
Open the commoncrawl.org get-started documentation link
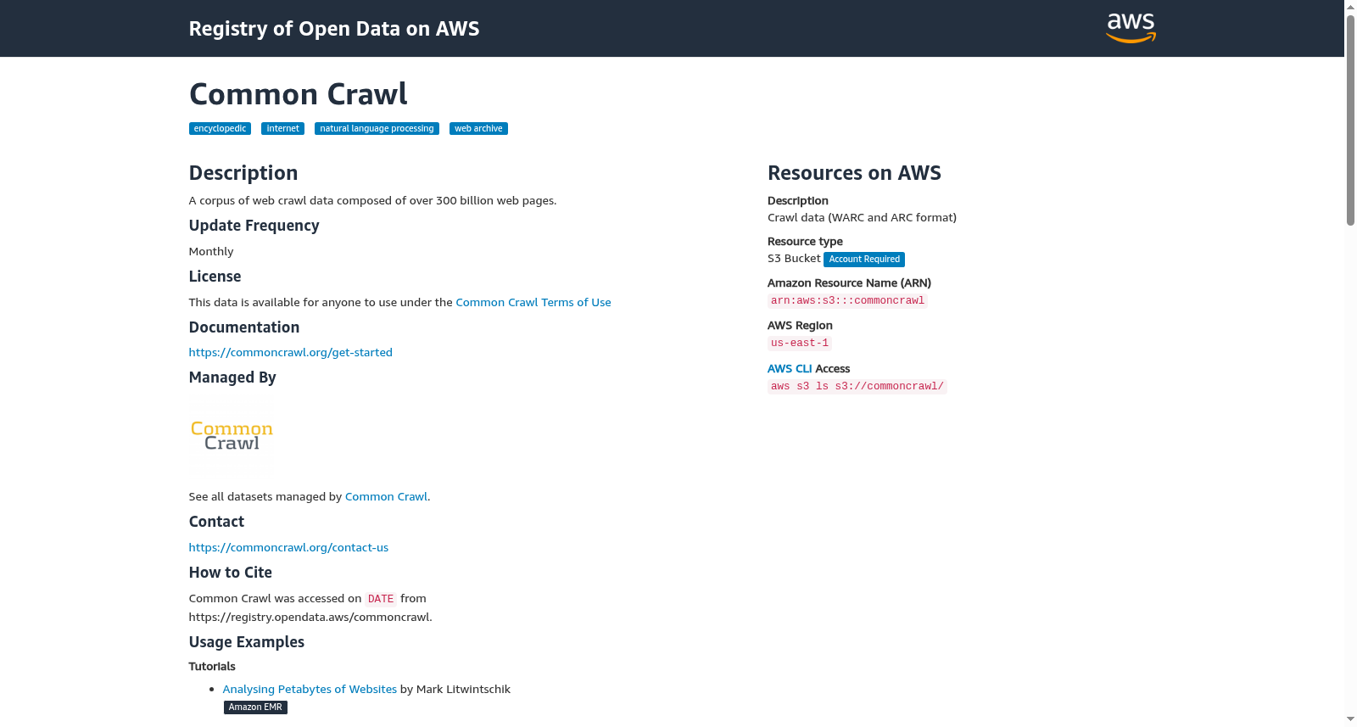coord(291,352)
